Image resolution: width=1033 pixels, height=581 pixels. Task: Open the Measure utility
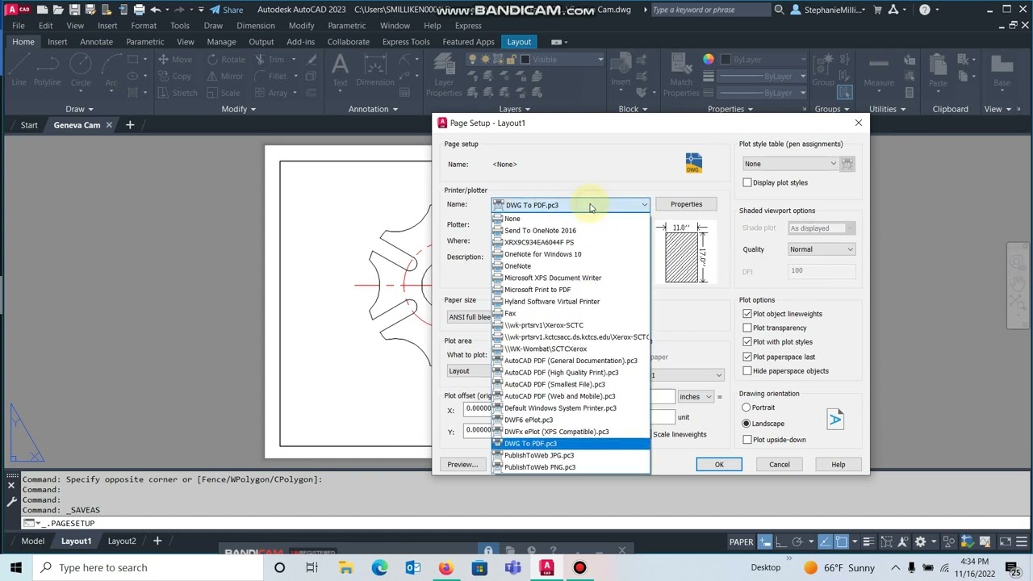[879, 70]
